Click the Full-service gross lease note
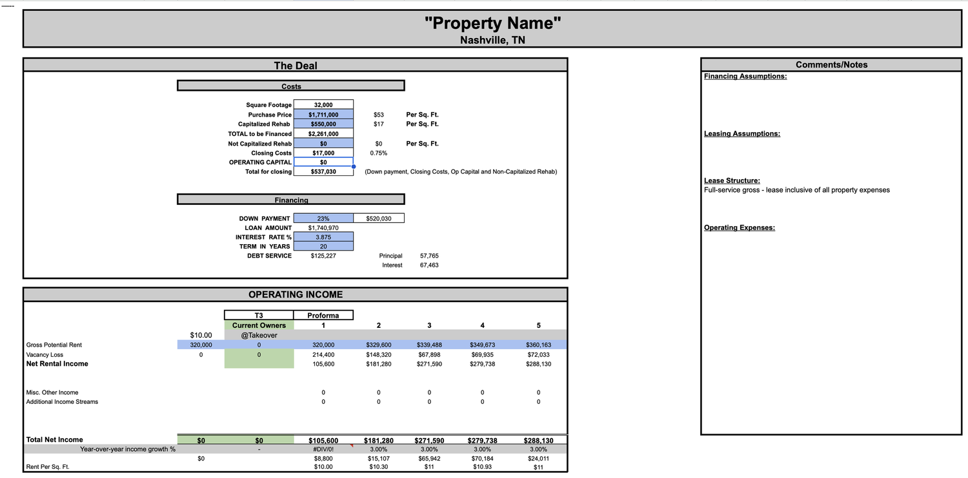Screen dimensions: 968x478 (x=797, y=190)
